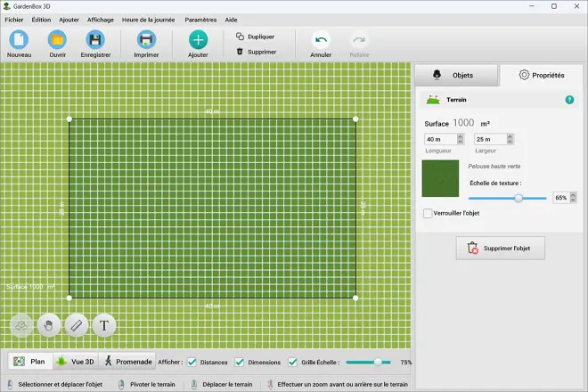Select the hand pan tool
Screen dimensions: 588x392
pos(49,325)
